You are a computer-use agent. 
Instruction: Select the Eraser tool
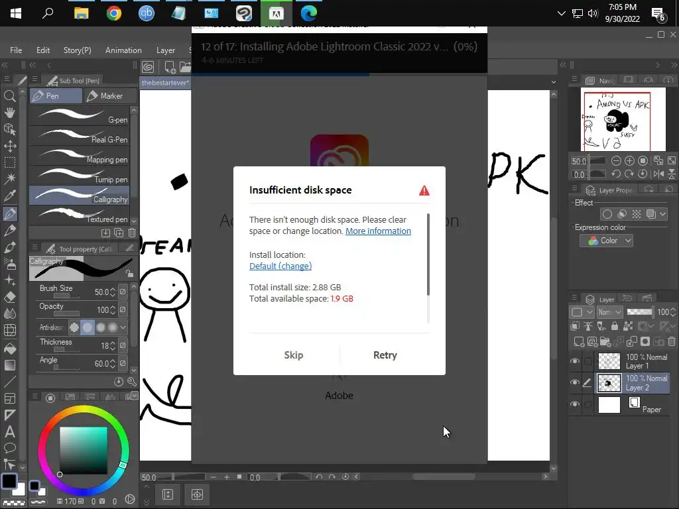tap(9, 298)
